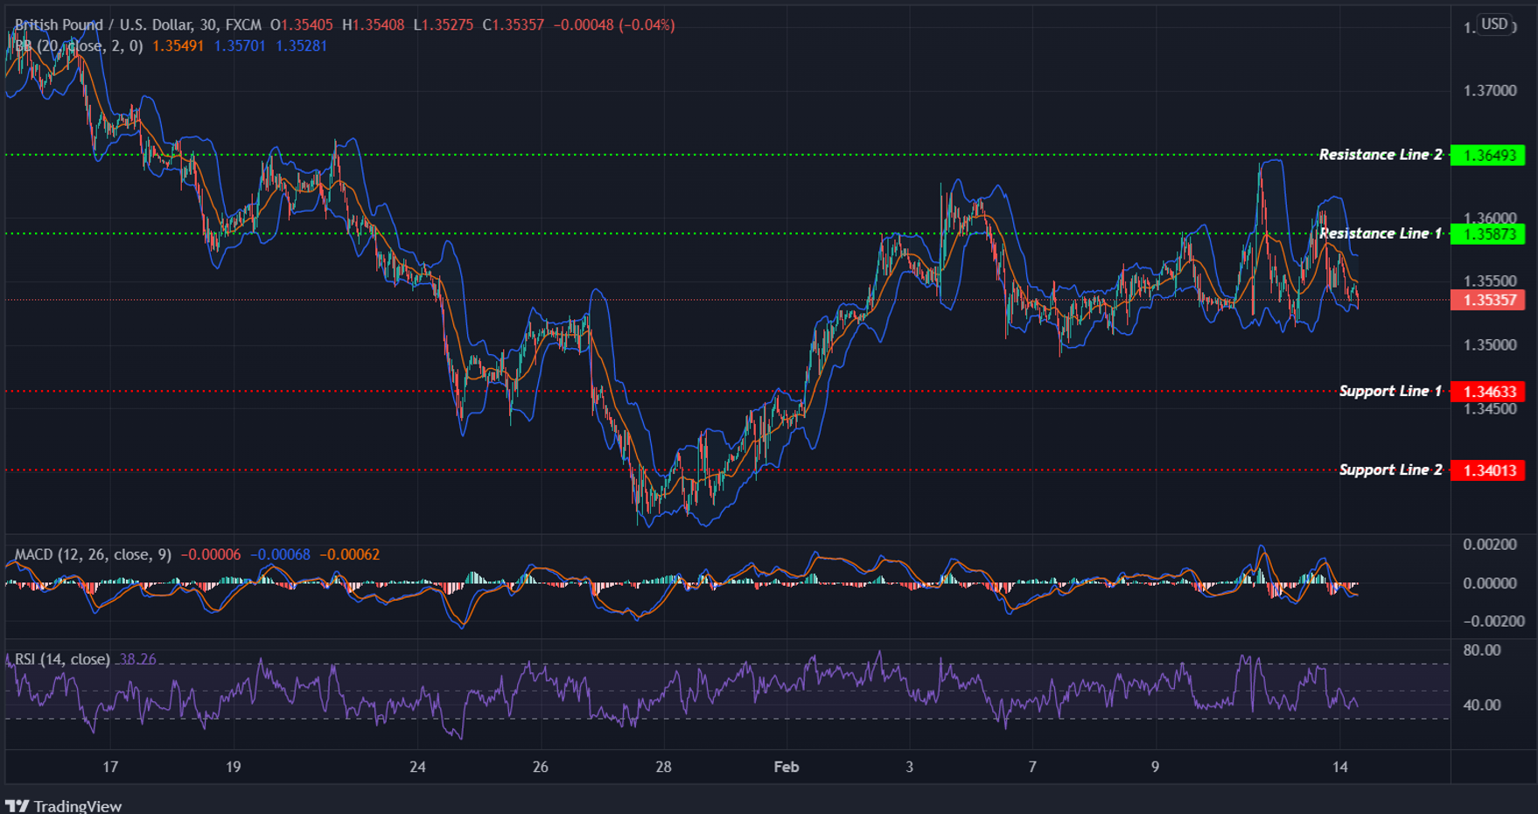
Task: Select the RSI (14, close) legend
Action: tap(61, 658)
